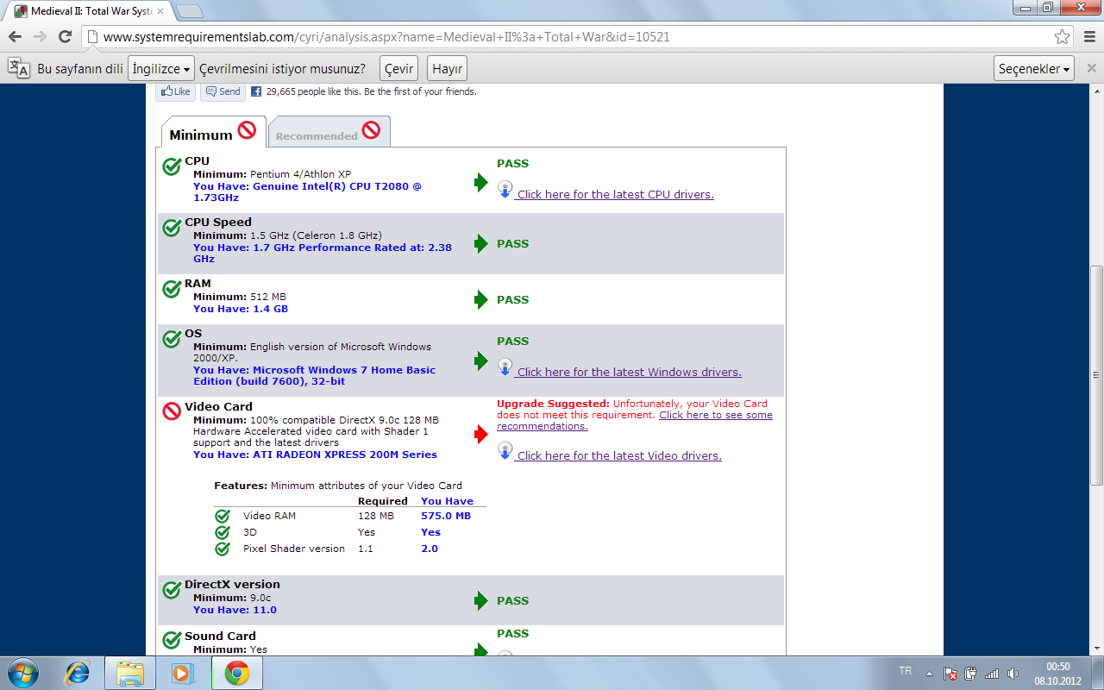The height and width of the screenshot is (690, 1104).
Task: Click the Facebook Send button
Action: [223, 91]
